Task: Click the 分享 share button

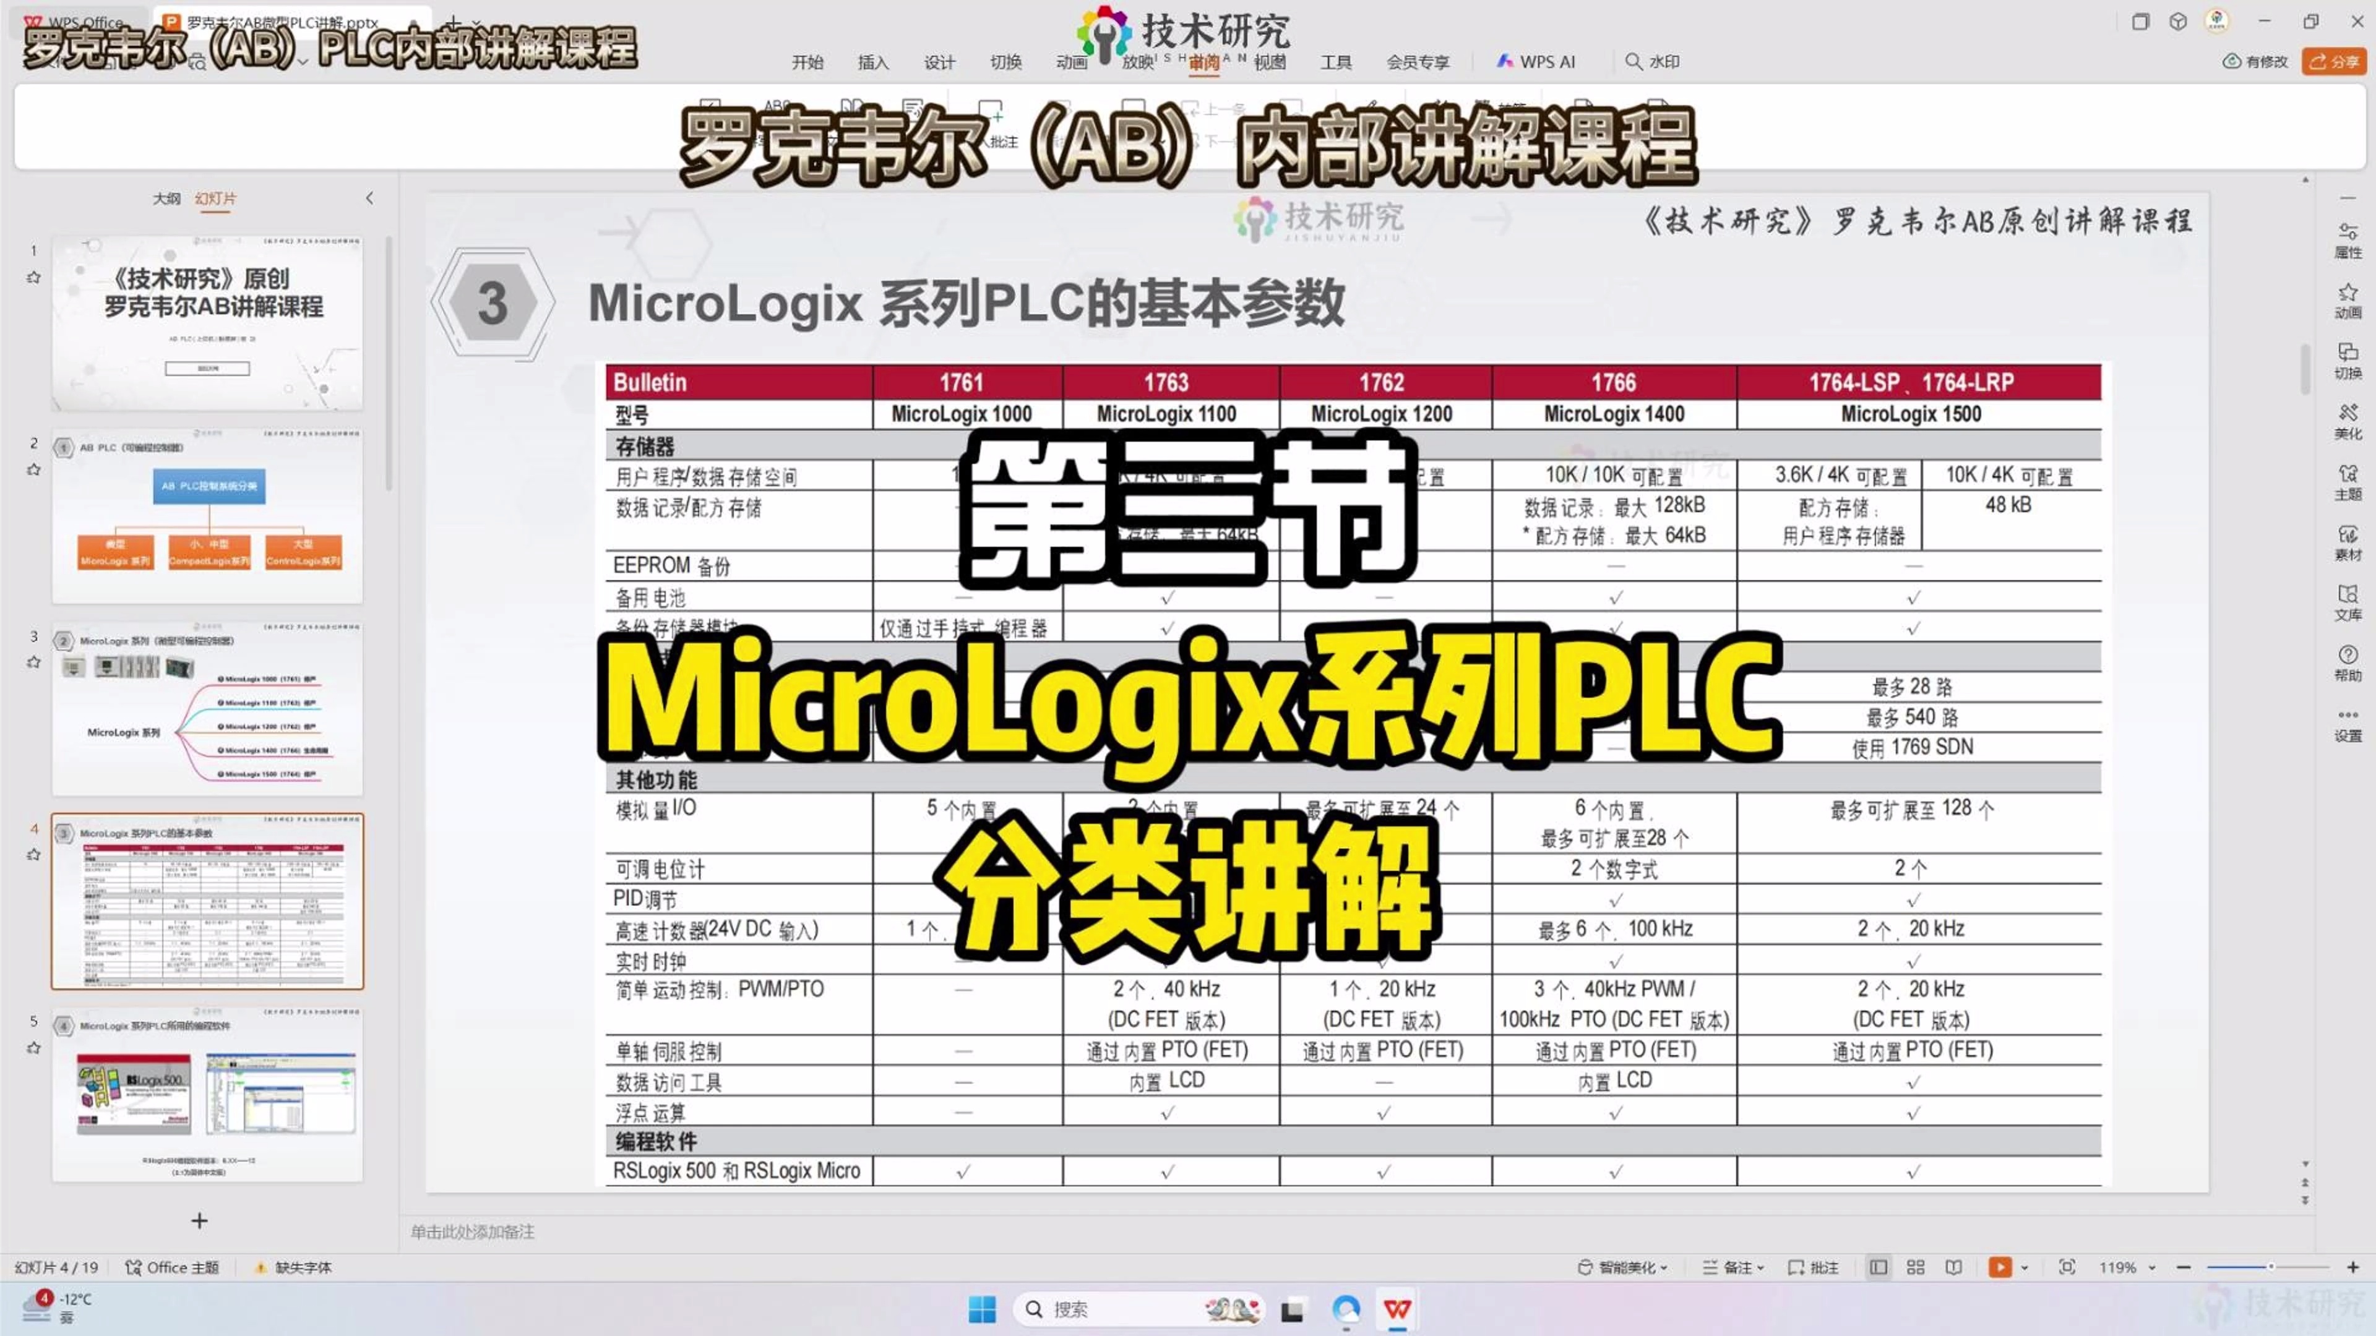Action: click(x=2333, y=62)
